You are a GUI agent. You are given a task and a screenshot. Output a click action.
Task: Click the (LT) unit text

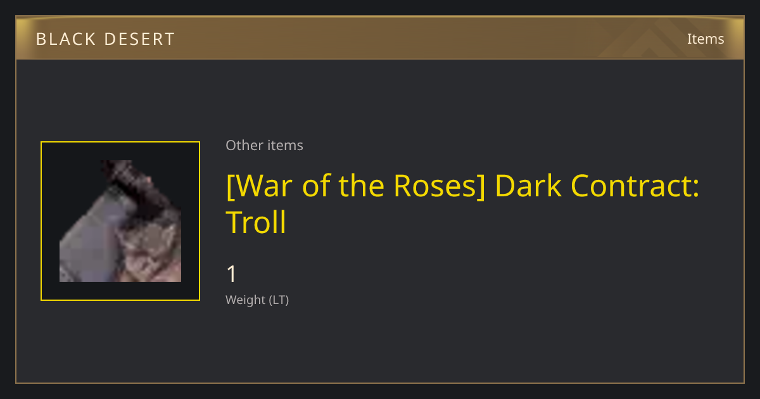[x=279, y=300]
